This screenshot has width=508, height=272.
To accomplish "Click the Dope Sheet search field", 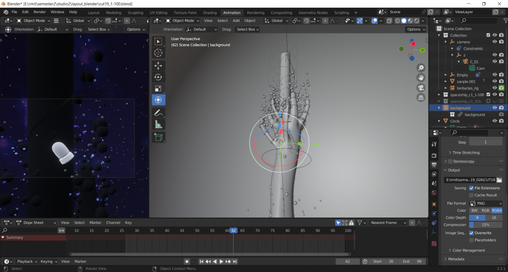I will [29, 230].
